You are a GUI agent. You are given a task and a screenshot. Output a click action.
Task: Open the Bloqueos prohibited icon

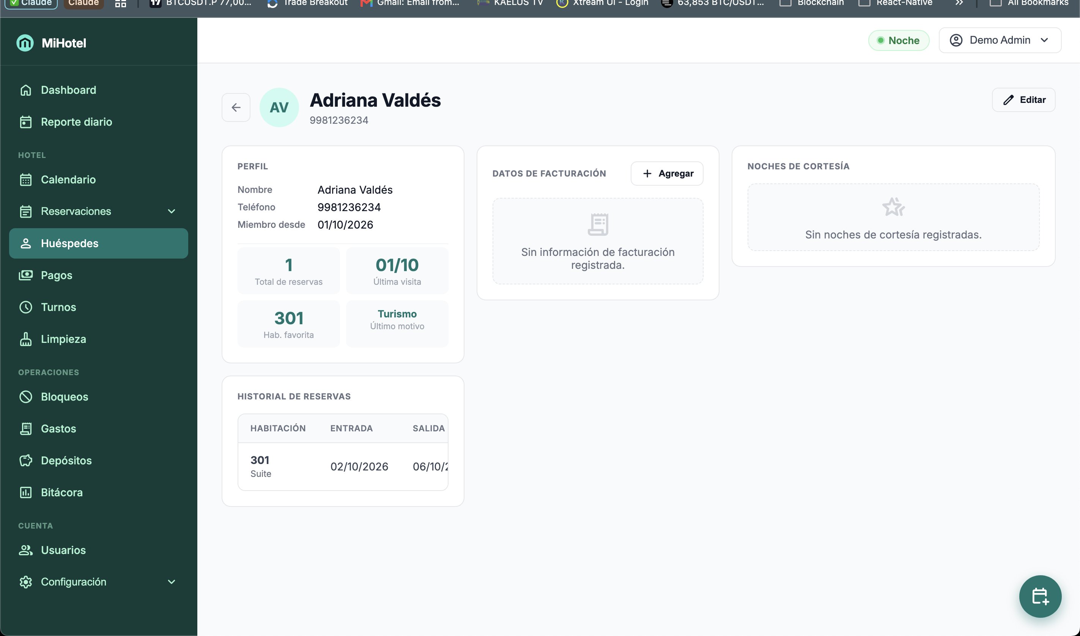(26, 397)
